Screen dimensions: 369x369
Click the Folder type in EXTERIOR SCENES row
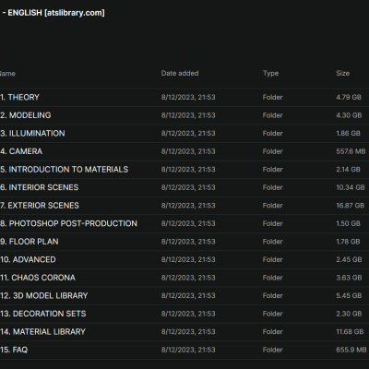pyautogui.click(x=273, y=206)
